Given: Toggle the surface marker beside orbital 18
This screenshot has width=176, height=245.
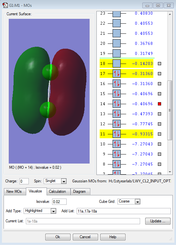Looking at the screenshot, I should 159,64.
